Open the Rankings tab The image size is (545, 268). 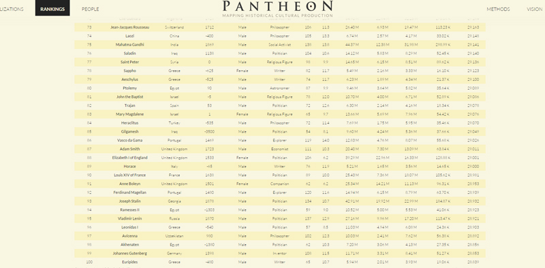click(52, 9)
